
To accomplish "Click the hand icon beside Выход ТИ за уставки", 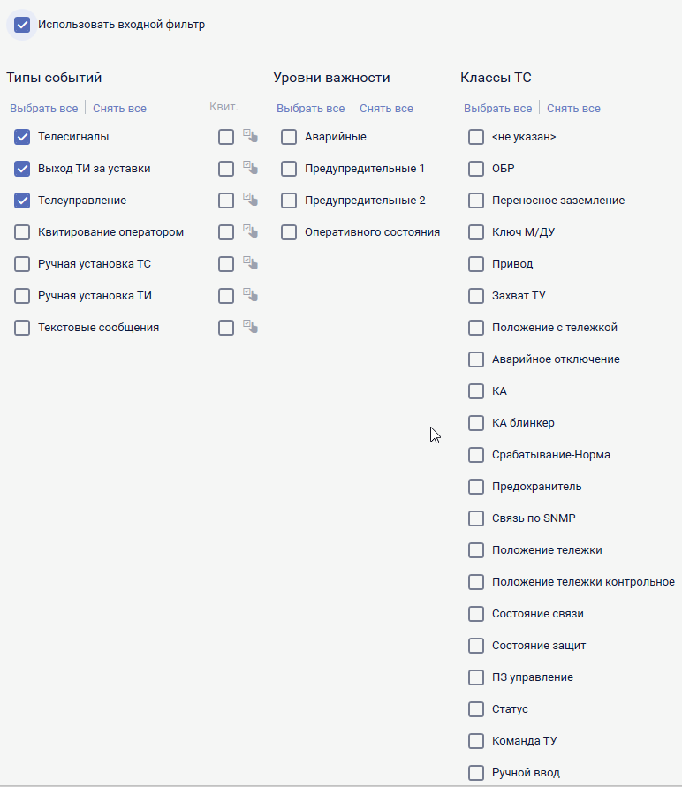I will [x=251, y=169].
